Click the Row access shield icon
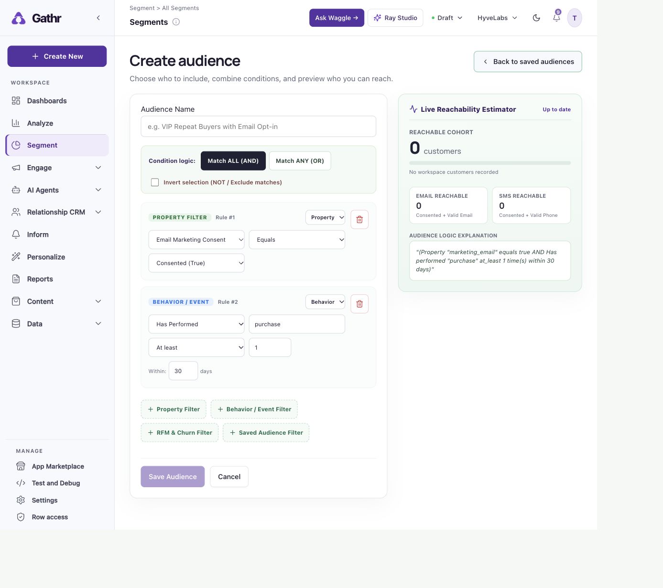This screenshot has width=663, height=588. (x=21, y=517)
